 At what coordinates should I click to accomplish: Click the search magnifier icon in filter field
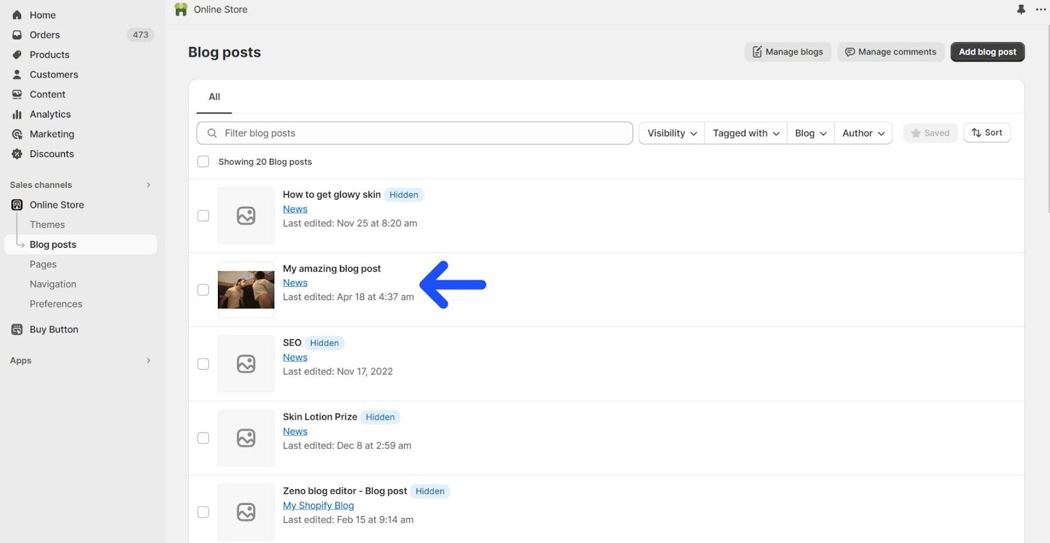click(212, 133)
